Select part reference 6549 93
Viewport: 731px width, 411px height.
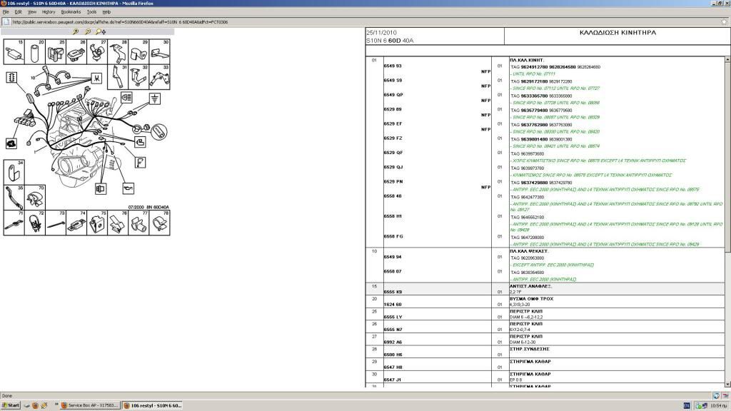coord(393,66)
